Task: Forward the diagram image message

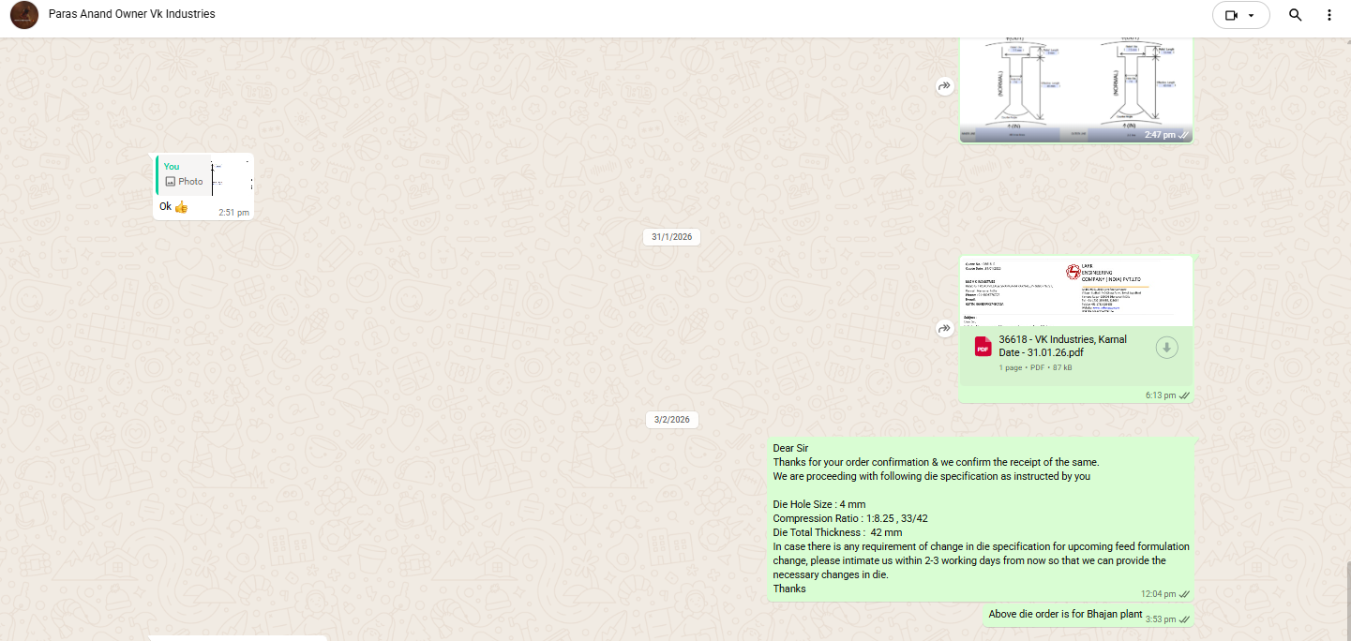Action: click(x=944, y=86)
